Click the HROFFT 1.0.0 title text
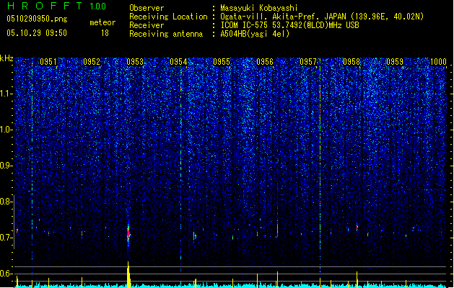The height and width of the screenshot is (288, 454). click(57, 6)
